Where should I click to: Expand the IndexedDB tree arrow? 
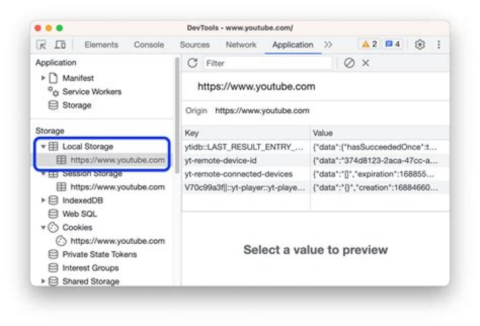pyautogui.click(x=43, y=200)
